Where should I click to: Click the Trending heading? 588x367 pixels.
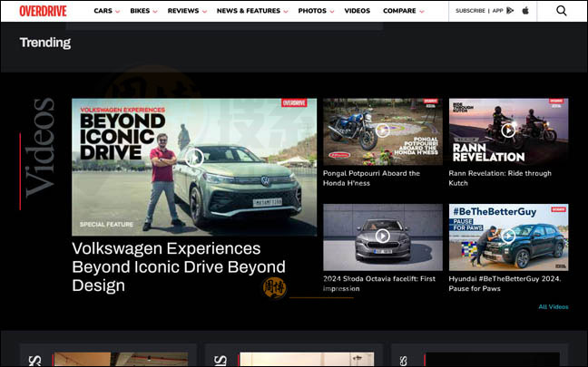click(x=45, y=43)
